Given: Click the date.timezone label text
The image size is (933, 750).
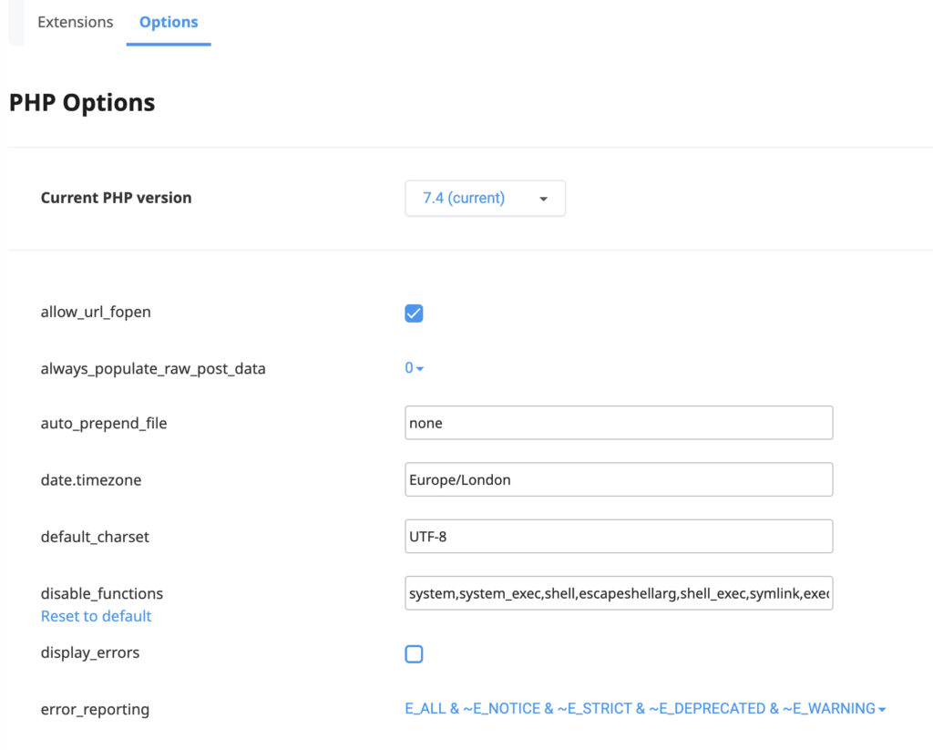Looking at the screenshot, I should click(91, 480).
